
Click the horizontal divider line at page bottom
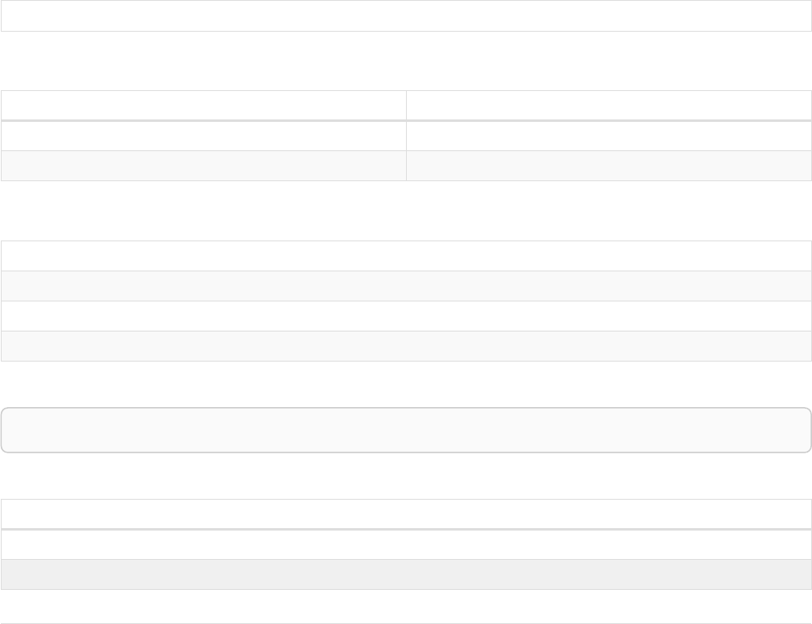[406, 622]
